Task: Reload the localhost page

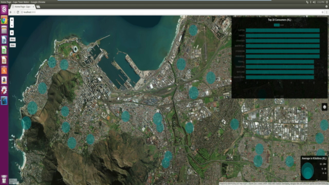Action: pyautogui.click(x=18, y=12)
